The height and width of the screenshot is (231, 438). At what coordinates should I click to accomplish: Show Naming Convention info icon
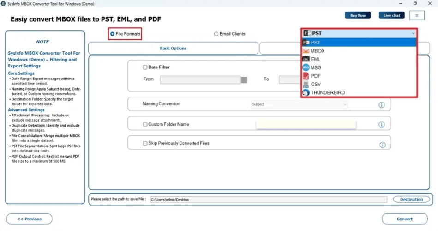tap(382, 105)
